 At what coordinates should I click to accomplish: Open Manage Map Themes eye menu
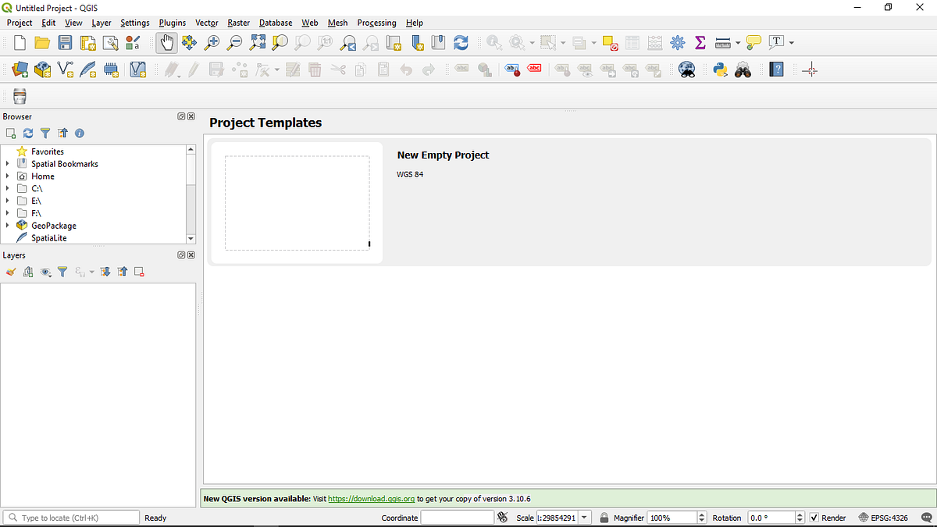coord(45,272)
